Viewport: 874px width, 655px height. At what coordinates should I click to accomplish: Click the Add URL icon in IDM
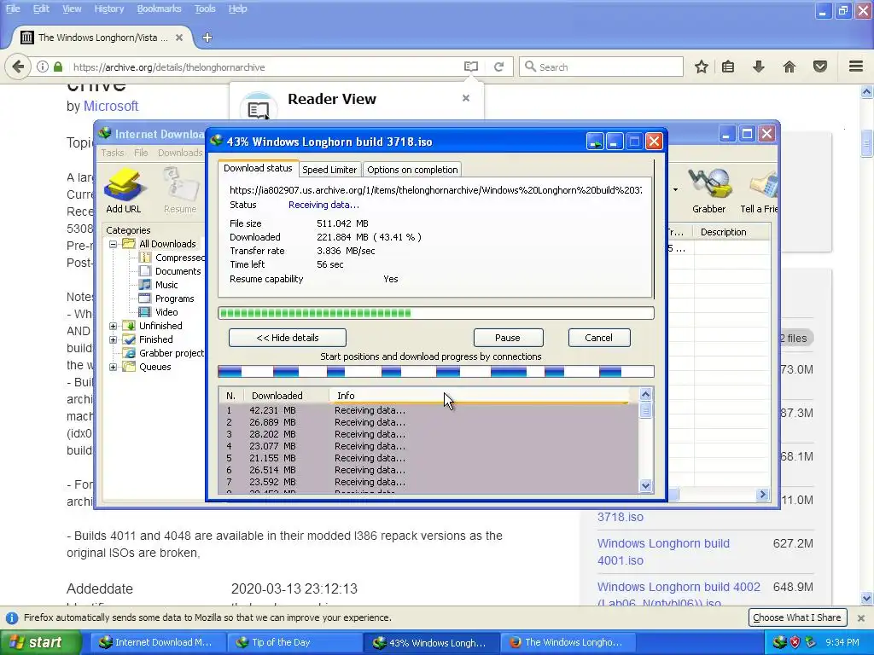[x=124, y=190]
